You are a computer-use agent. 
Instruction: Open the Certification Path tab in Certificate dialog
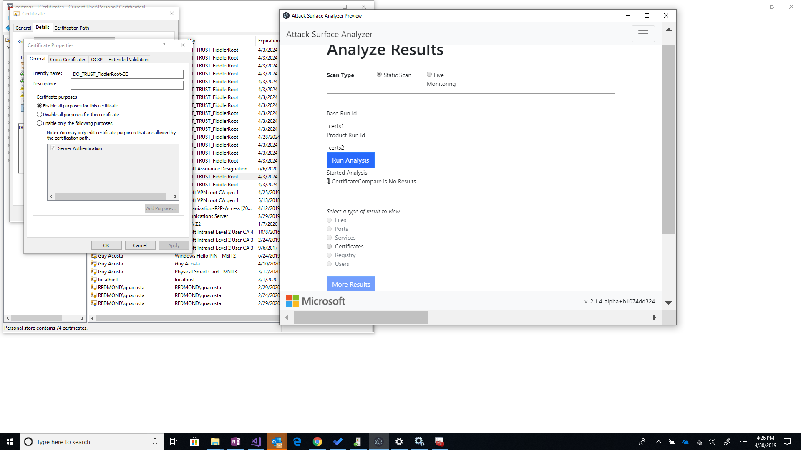coord(72,28)
